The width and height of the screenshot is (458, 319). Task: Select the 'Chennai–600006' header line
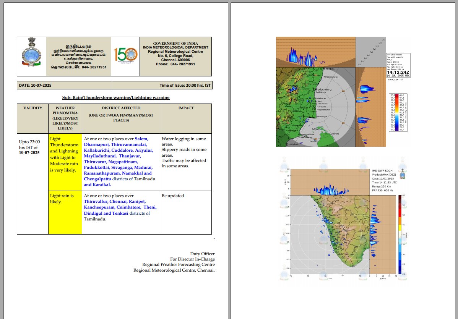[x=175, y=60]
